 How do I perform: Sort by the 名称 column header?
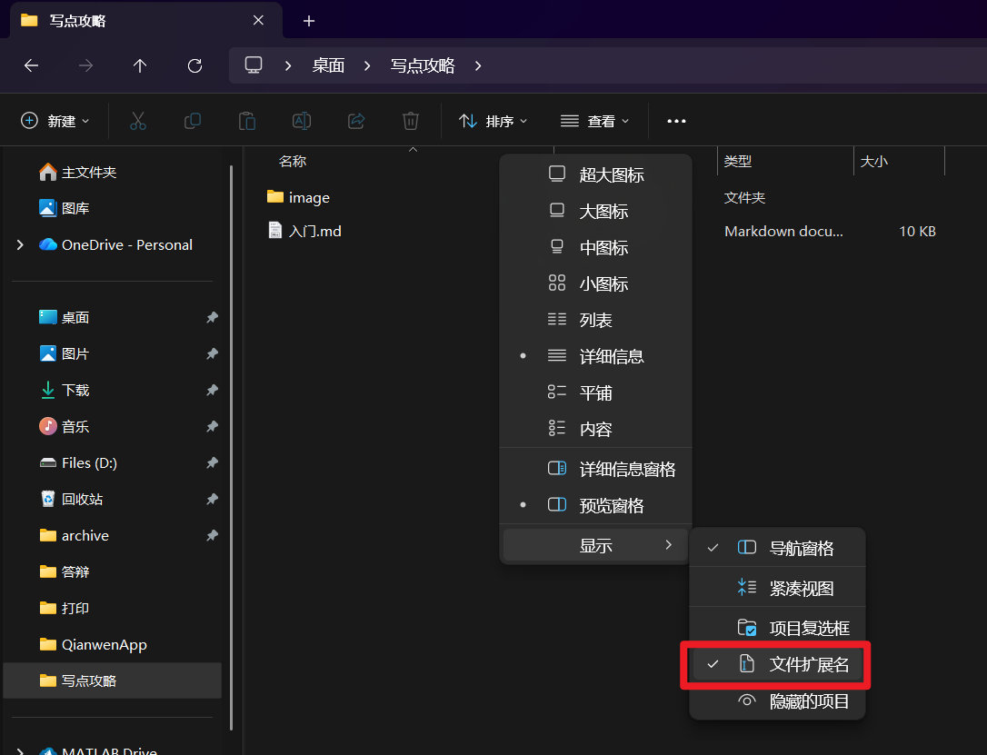(x=293, y=162)
